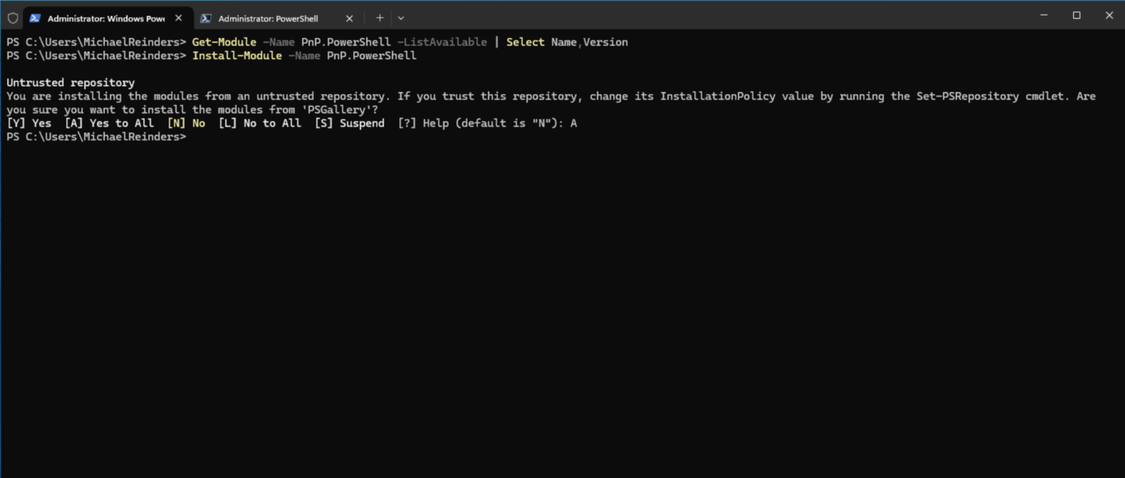Click the maximize icon in the title bar
This screenshot has height=478, width=1125.
[x=1077, y=15]
